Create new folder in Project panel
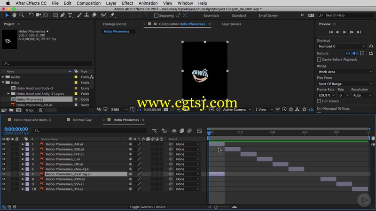Screen dimensions: 376x211 [11, 110]
